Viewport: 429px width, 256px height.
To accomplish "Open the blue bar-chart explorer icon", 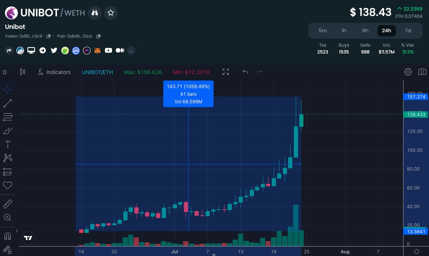I will click(x=20, y=51).
